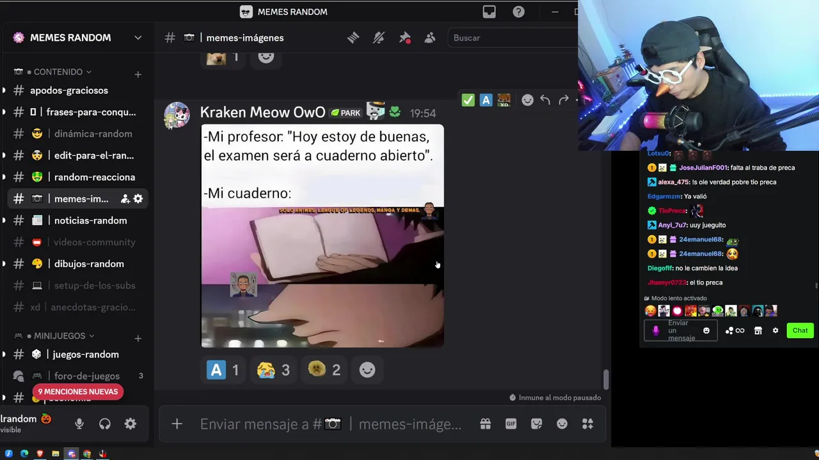Image resolution: width=819 pixels, height=460 pixels.
Task: Open the gift icon in message bar
Action: [x=486, y=424]
